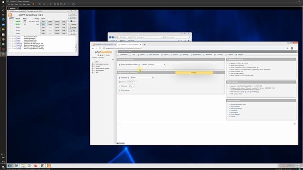This screenshot has width=303, height=170.
Task: Reload the phpMyAdmin page in browser
Action: tap(100, 48)
